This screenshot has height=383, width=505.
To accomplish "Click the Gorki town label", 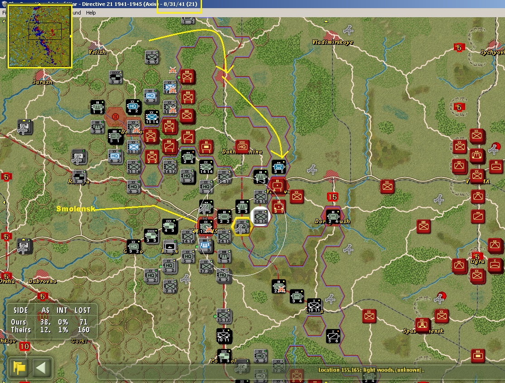I will [x=79, y=341].
